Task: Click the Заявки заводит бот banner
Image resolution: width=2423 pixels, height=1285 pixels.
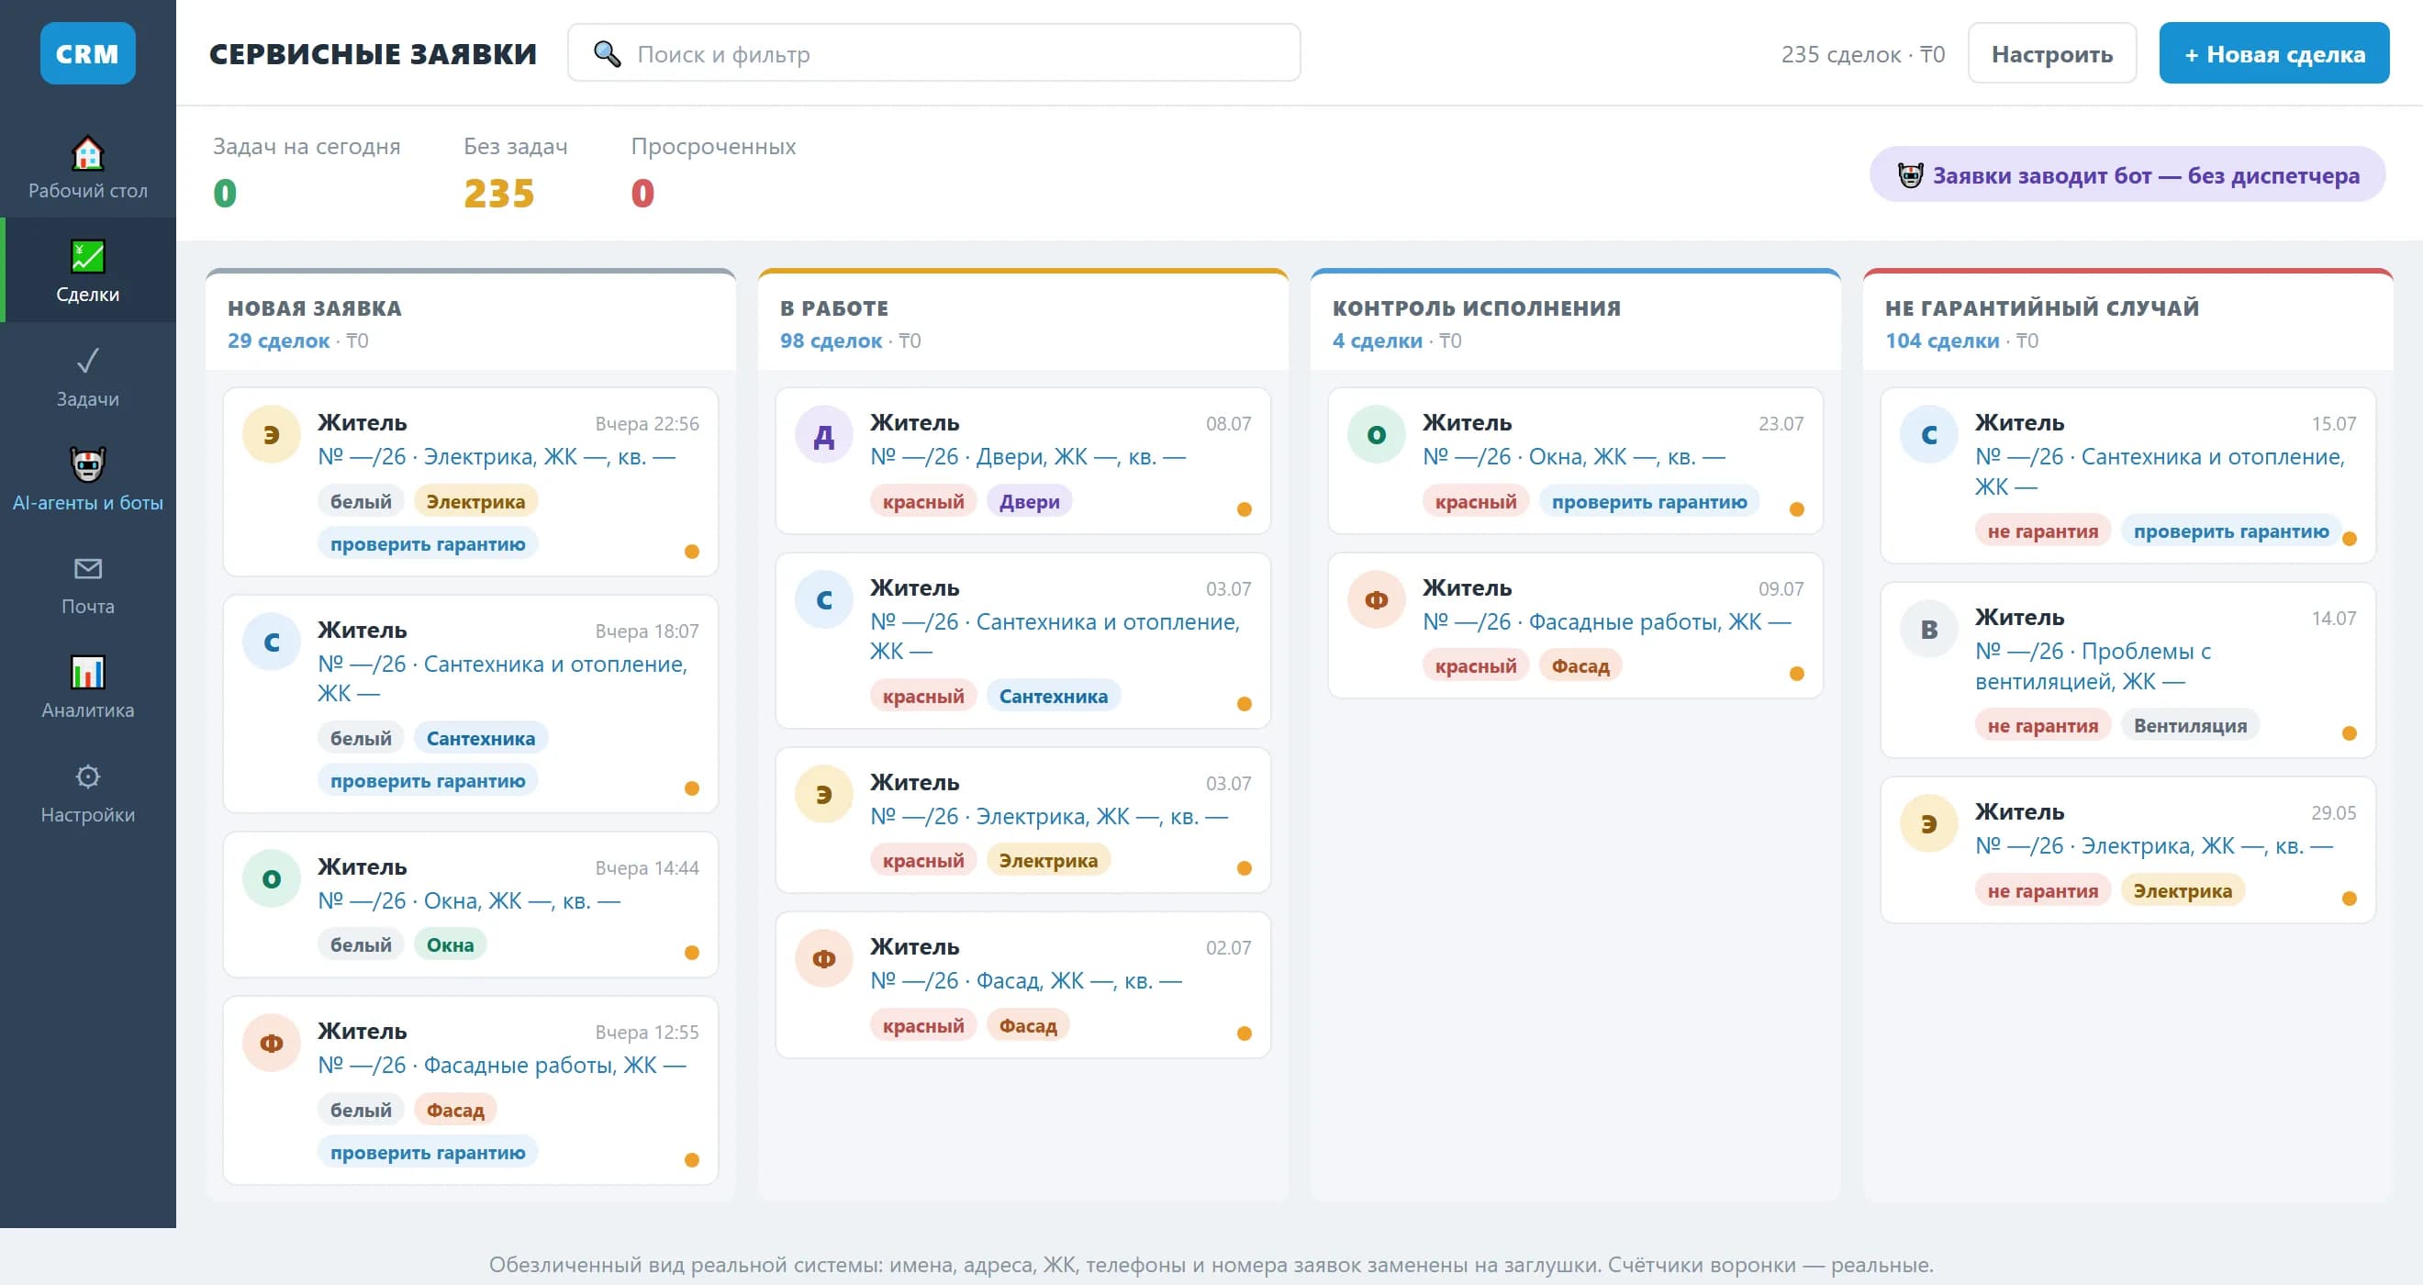Action: (2127, 175)
